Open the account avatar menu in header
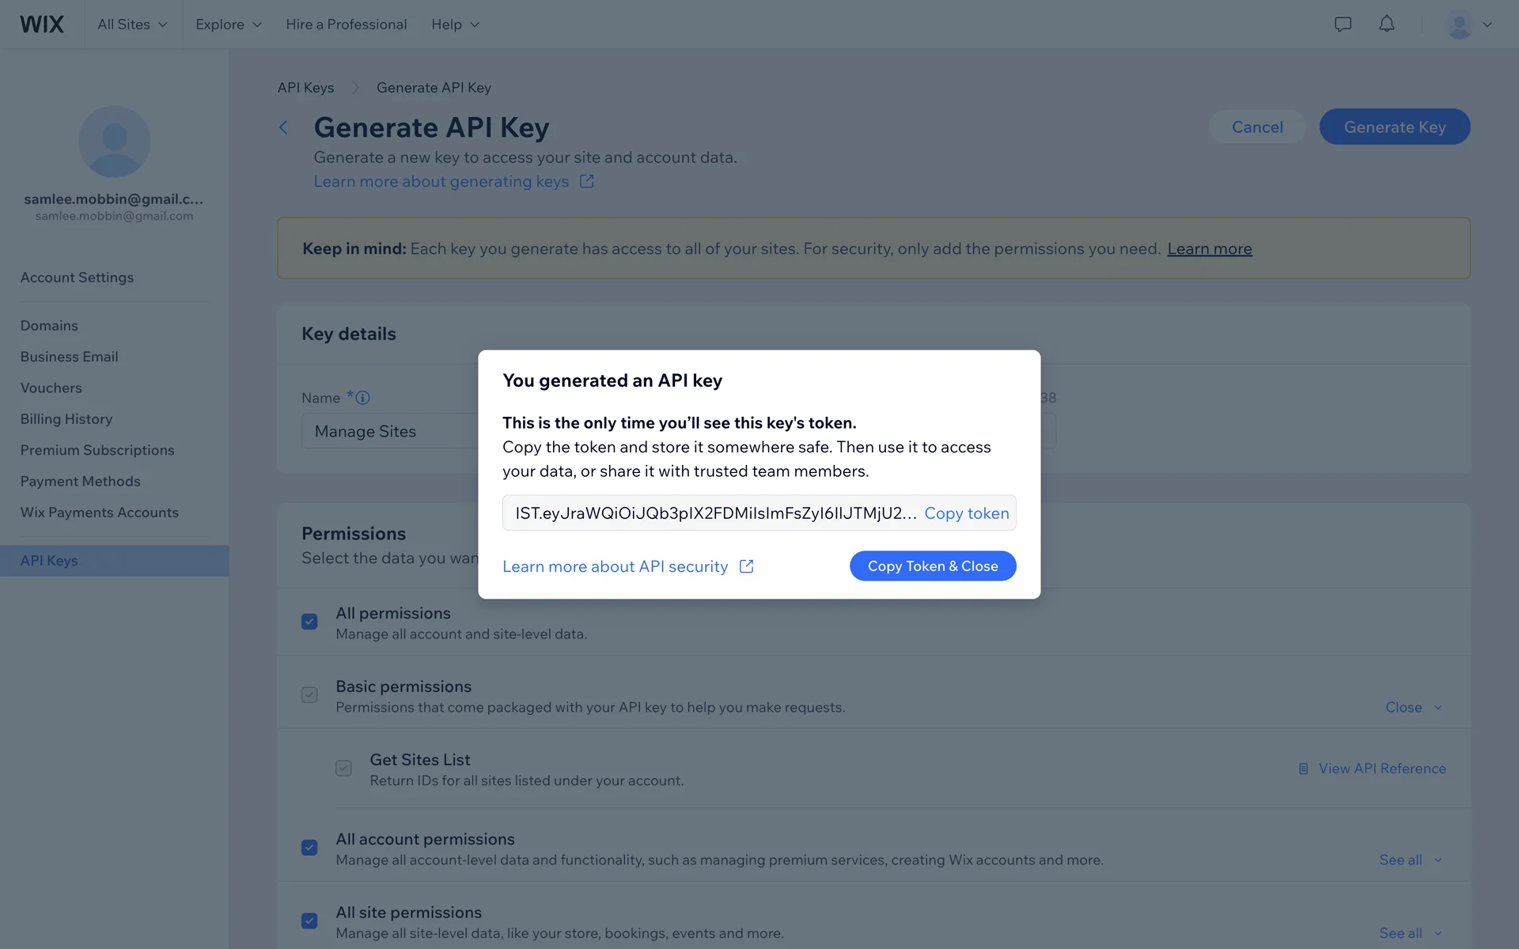Screen dimensions: 1519x949 pos(1468,25)
